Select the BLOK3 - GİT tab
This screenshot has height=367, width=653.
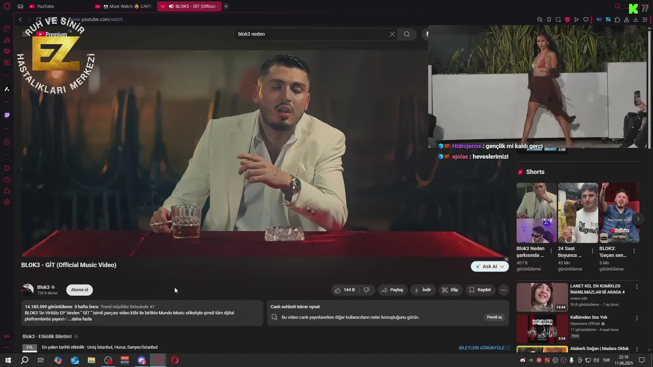point(190,6)
